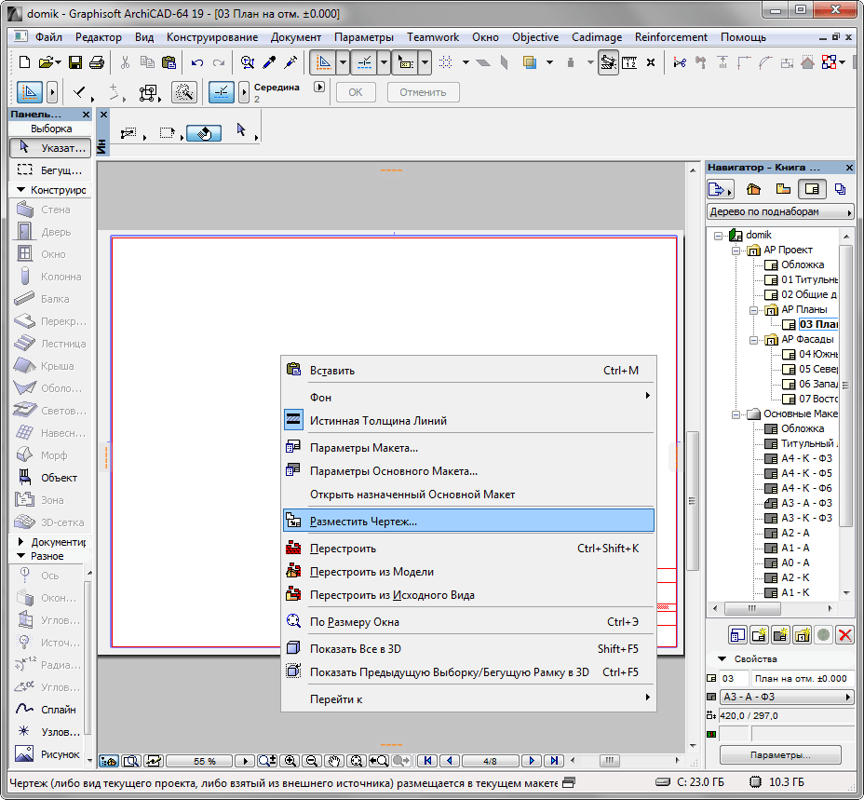
Task: Click the Print icon in the toolbar
Action: (x=96, y=62)
